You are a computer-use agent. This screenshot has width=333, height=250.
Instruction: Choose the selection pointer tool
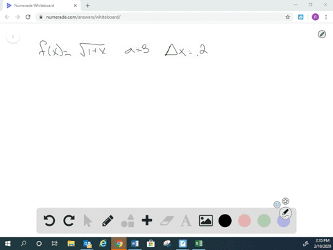(87, 221)
